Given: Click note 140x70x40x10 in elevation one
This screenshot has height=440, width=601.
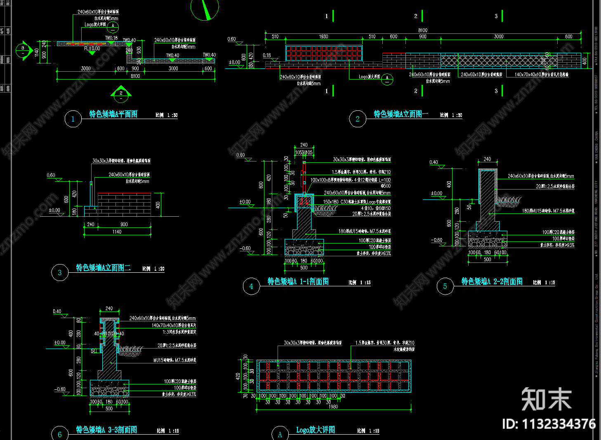Looking at the screenshot, I should pos(542,75).
